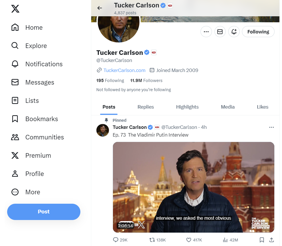The width and height of the screenshot is (282, 246).
Task: Switch to the Replies tab
Action: [x=146, y=107]
